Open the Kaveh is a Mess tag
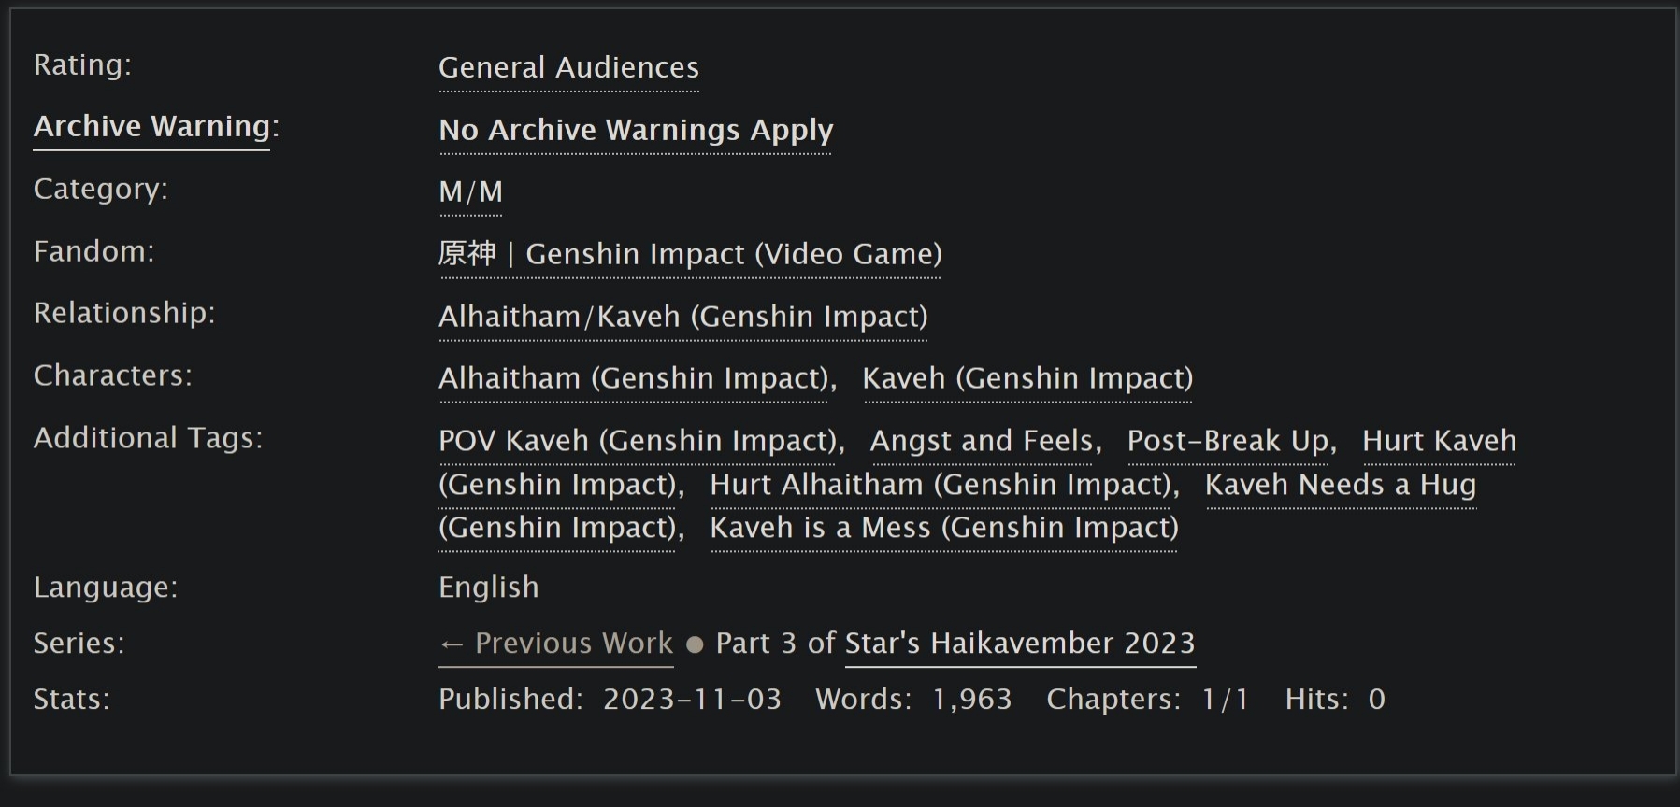 click(x=943, y=528)
